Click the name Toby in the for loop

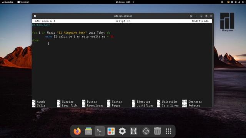coord(100,33)
